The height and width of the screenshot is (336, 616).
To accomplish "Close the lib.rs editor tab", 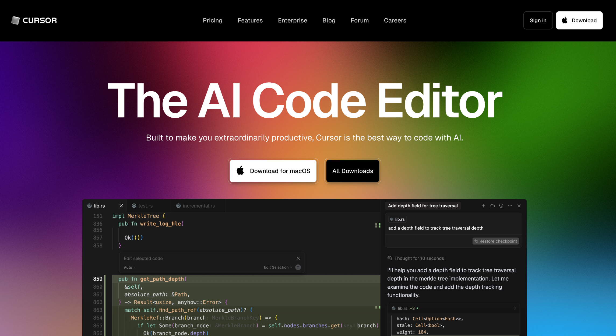I will click(x=121, y=206).
